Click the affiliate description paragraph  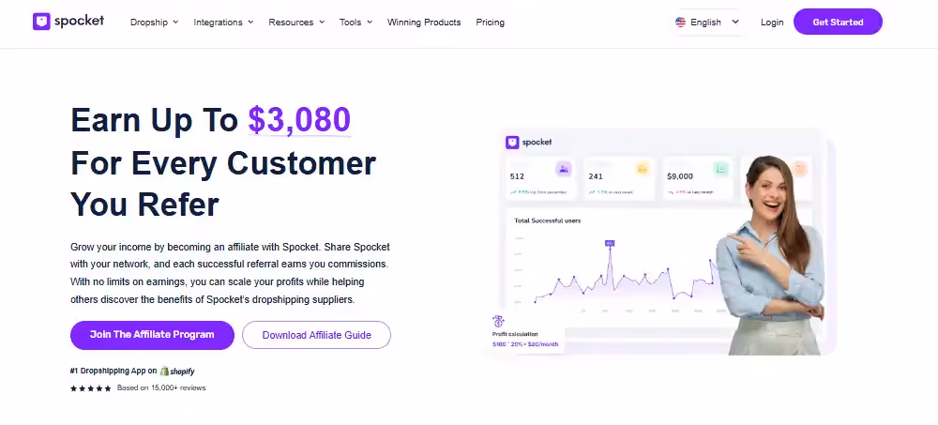click(230, 273)
